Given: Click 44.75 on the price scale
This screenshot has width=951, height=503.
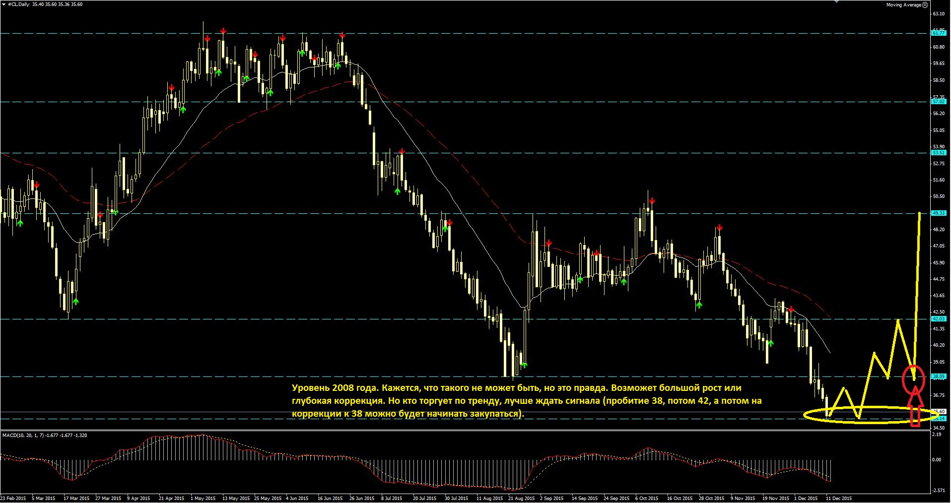Looking at the screenshot, I should [939, 279].
